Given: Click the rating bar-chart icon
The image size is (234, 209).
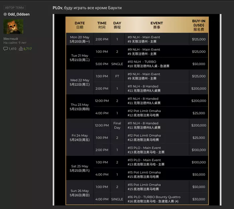Looking at the screenshot, I should tap(21, 49).
